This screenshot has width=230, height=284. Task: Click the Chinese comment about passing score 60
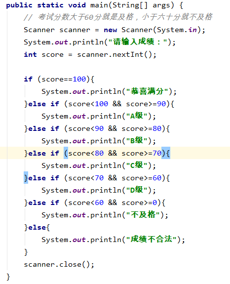[118, 17]
